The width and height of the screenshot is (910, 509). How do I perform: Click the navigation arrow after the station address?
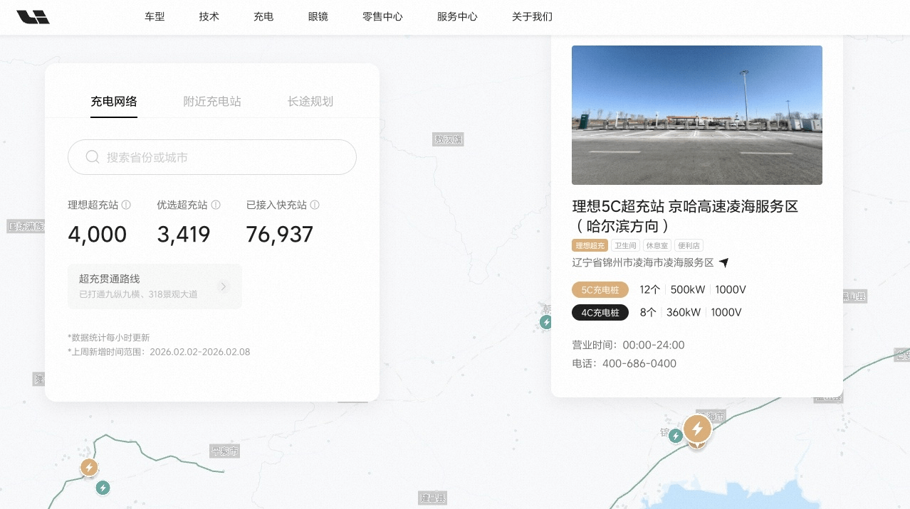(724, 262)
